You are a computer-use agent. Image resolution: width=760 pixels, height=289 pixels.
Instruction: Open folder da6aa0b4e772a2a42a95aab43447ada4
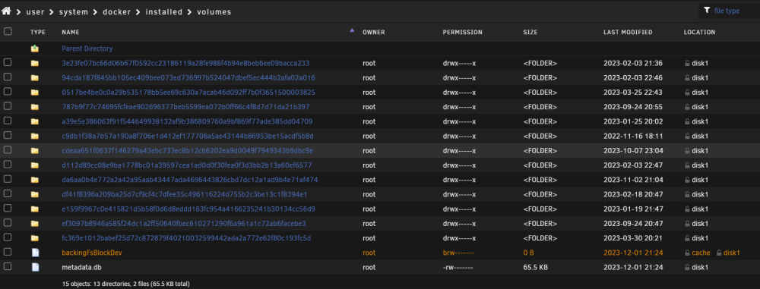tap(189, 180)
